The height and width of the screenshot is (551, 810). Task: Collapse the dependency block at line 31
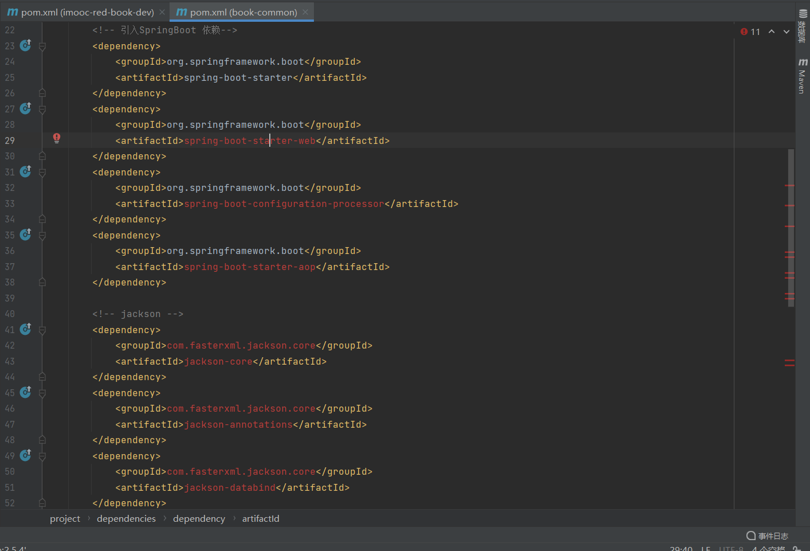point(42,173)
